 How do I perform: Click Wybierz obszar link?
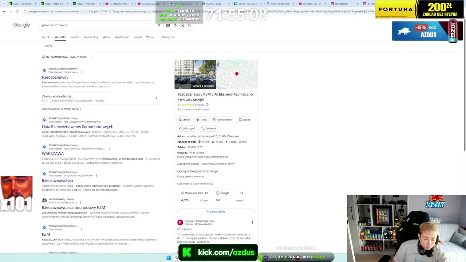(x=78, y=57)
